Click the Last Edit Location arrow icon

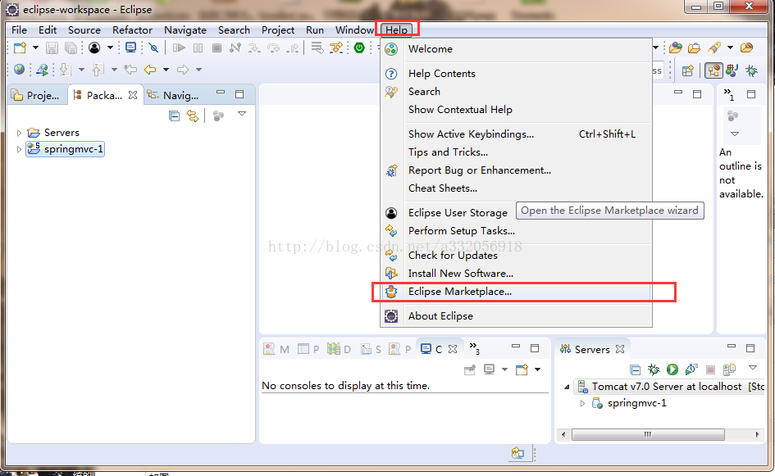pyautogui.click(x=130, y=70)
